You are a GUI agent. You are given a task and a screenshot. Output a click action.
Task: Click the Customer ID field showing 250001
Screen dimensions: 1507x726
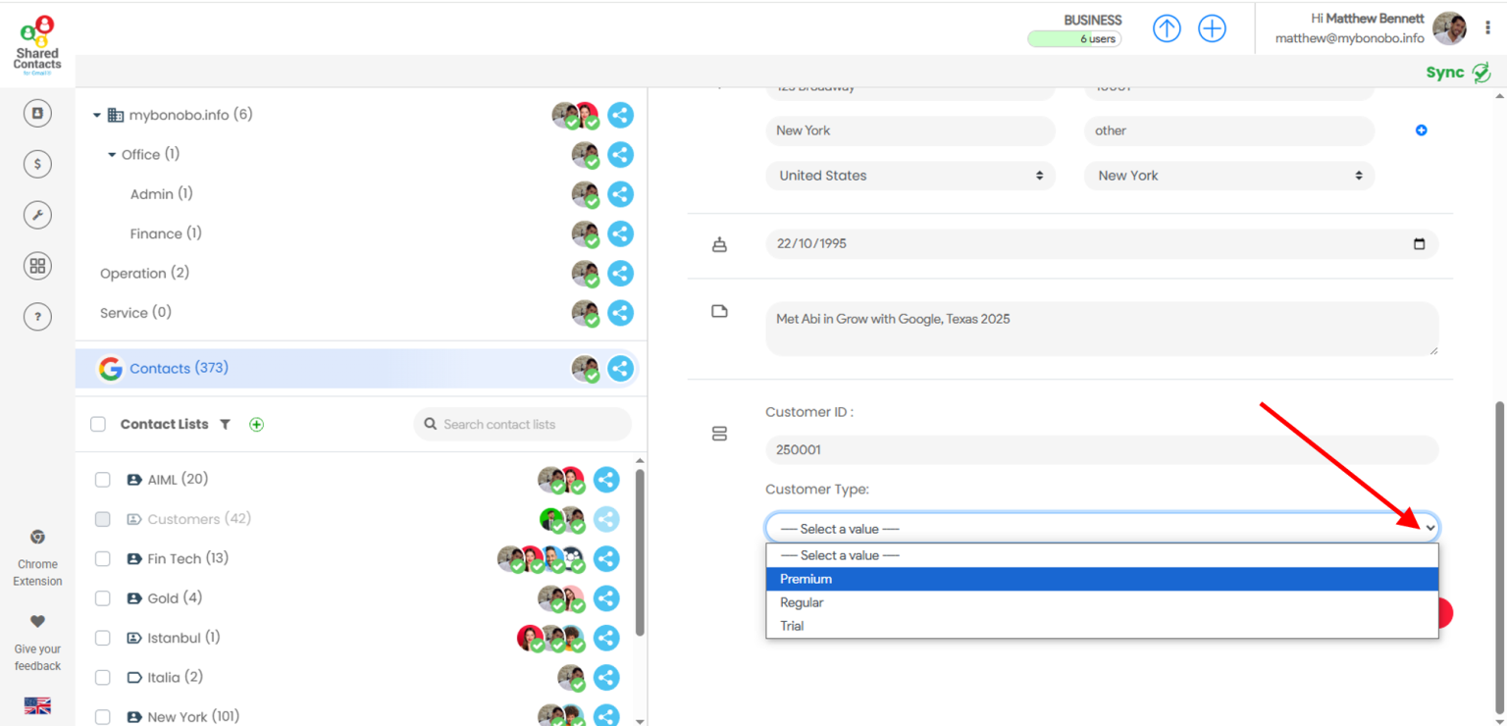click(1102, 450)
